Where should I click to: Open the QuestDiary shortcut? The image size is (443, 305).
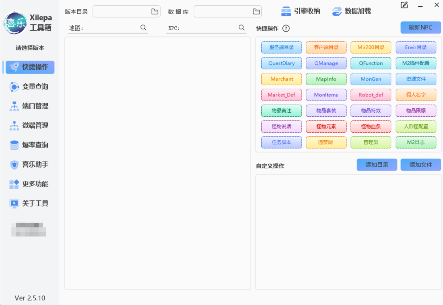[x=281, y=63]
